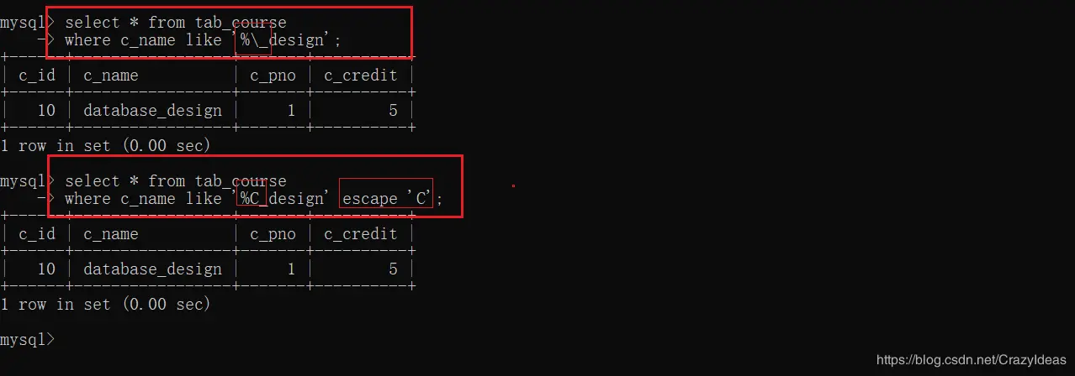Click the escape 'C' clause
The height and width of the screenshot is (376, 1075).
click(387, 198)
